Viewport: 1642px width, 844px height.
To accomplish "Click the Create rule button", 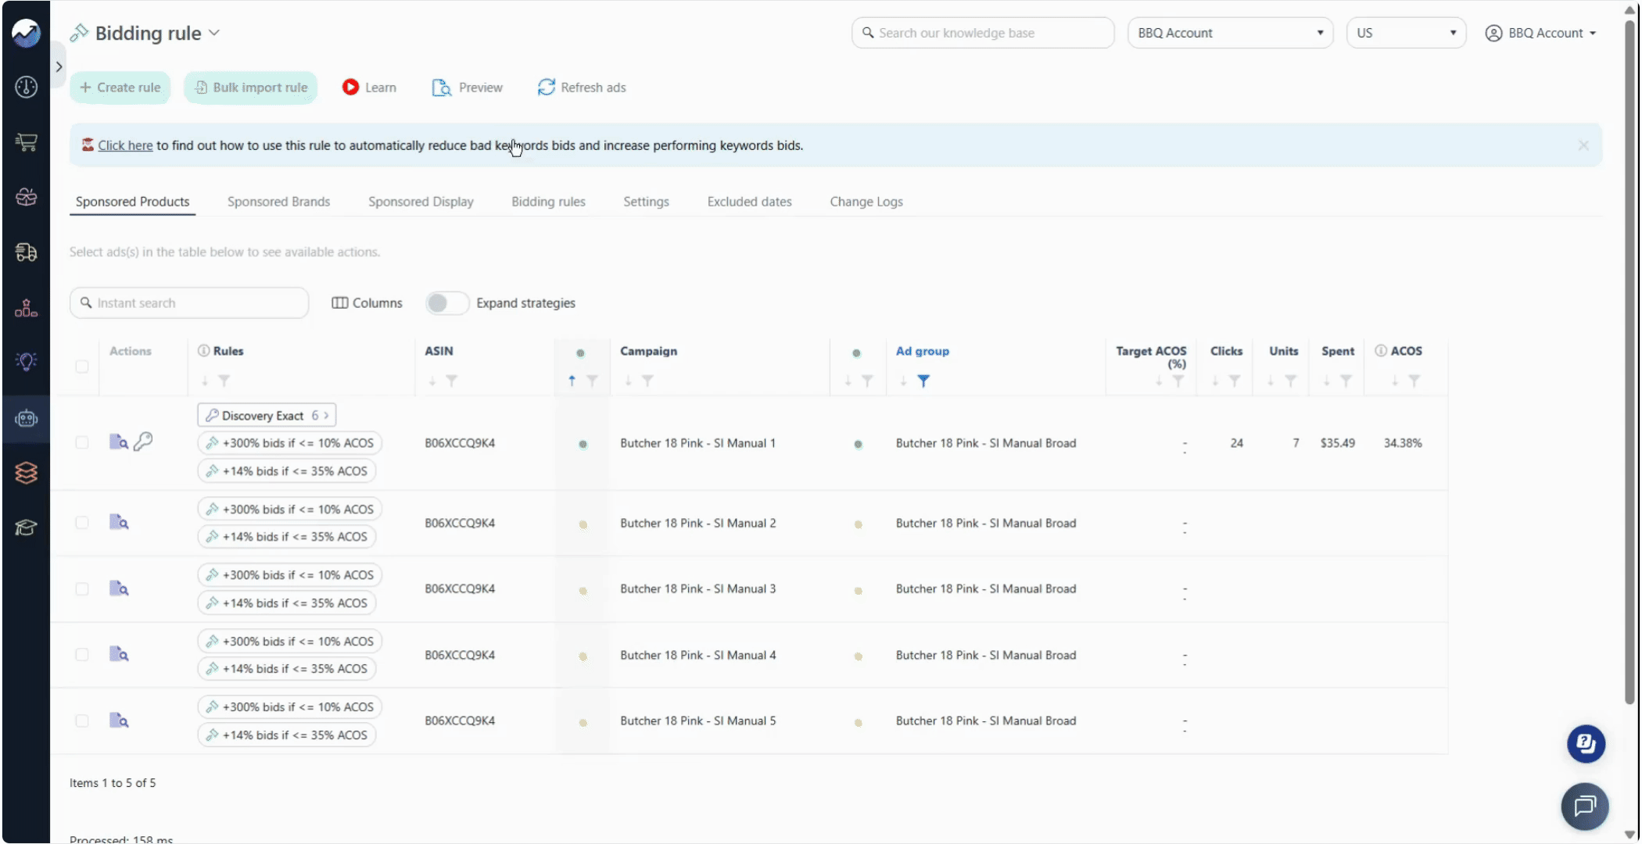I will pos(120,88).
